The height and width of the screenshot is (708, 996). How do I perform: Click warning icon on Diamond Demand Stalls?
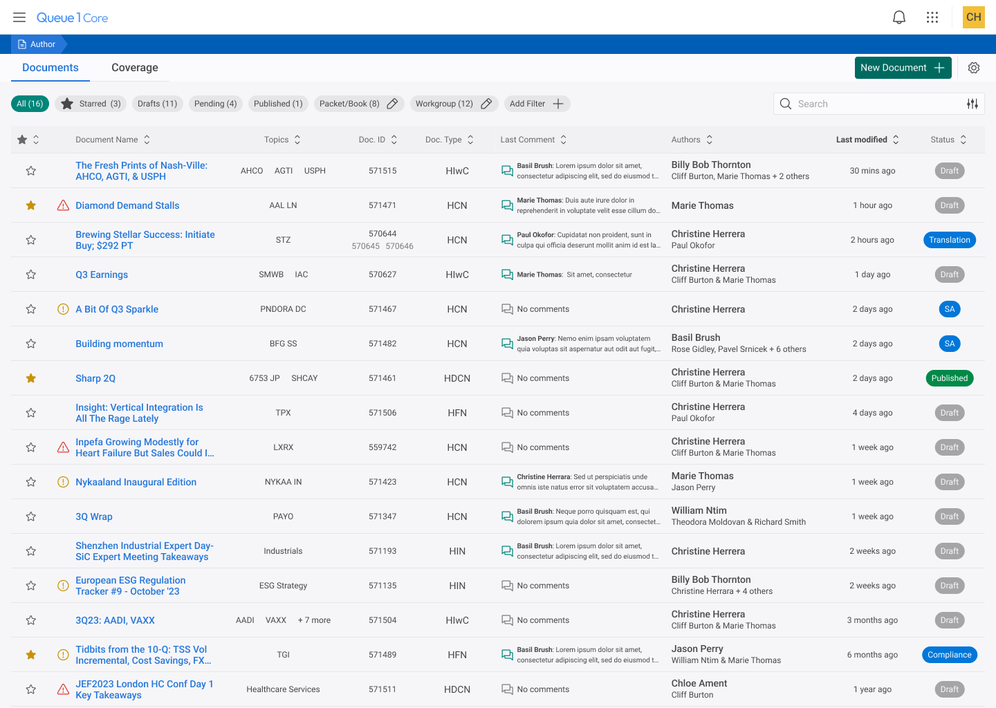[x=63, y=205]
